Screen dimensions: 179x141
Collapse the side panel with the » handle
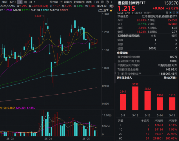[x=115, y=73]
